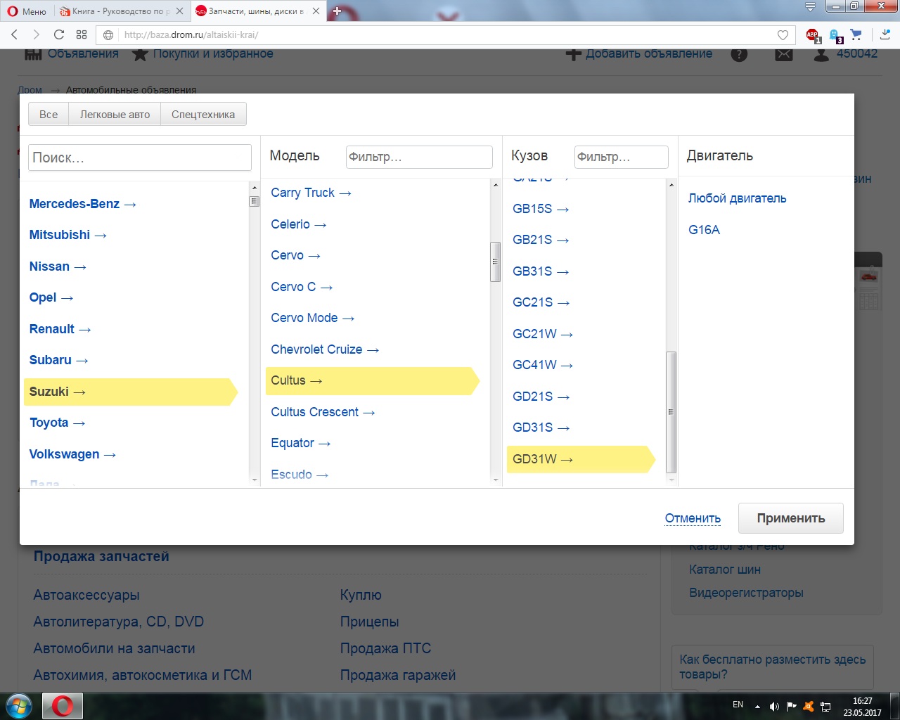Reload the page with the refresh icon
This screenshot has width=900, height=720.
coord(59,34)
